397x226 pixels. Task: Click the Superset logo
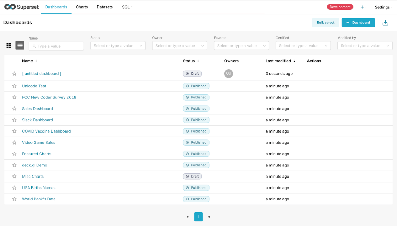(21, 7)
